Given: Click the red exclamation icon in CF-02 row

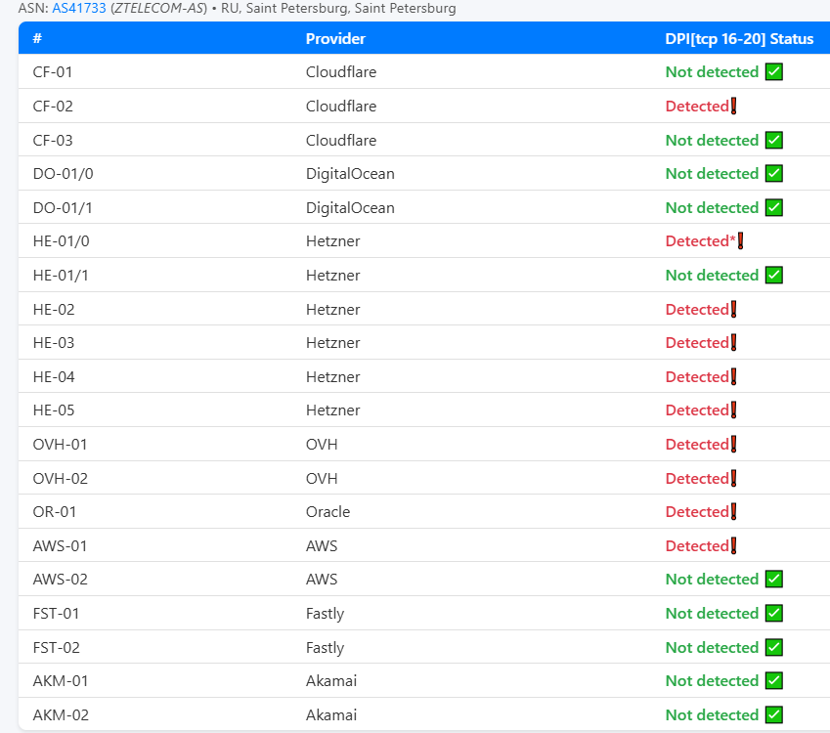Looking at the screenshot, I should click(733, 106).
